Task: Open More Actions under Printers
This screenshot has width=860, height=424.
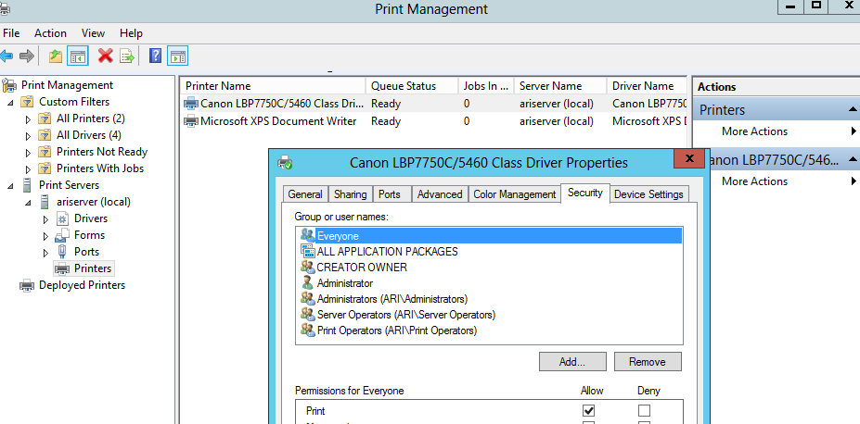Action: coord(754,131)
